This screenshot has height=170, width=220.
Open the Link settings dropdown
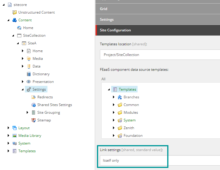(160, 161)
